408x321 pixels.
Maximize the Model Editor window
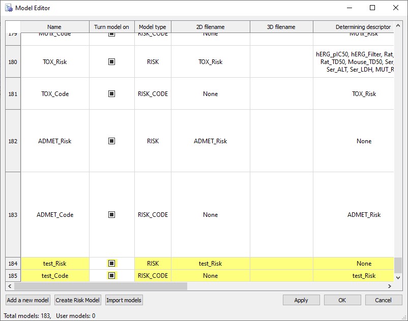click(372, 8)
